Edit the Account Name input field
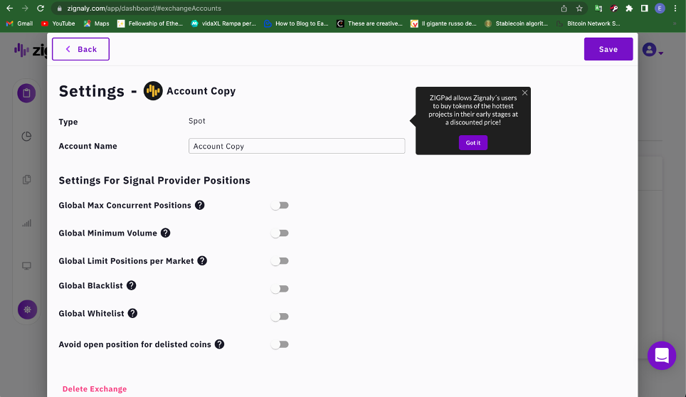 click(x=297, y=146)
